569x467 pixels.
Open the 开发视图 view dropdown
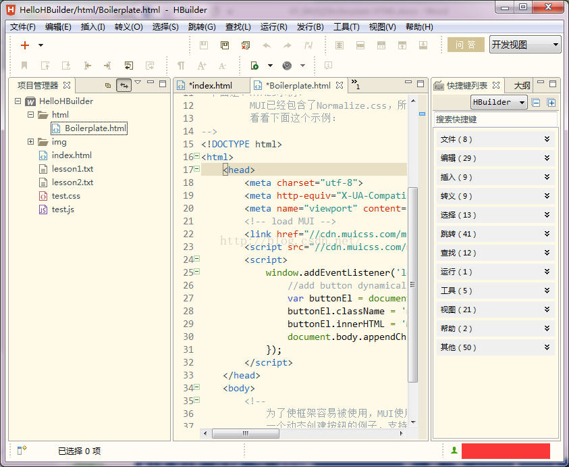525,45
